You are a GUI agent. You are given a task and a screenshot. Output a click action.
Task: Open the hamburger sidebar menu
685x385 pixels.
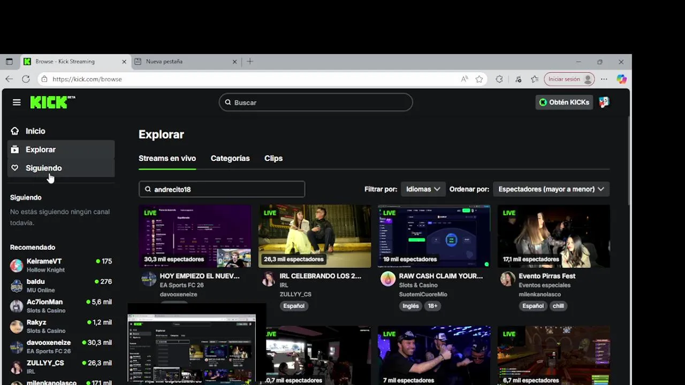[x=17, y=102]
